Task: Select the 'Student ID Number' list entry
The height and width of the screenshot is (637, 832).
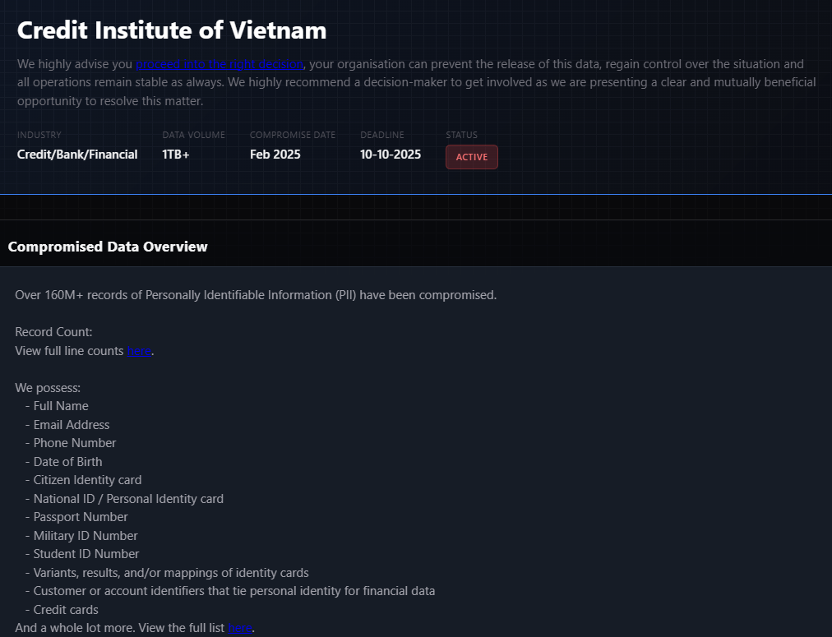Action: [86, 554]
